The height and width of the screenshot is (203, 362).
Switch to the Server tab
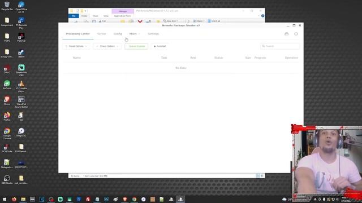coord(101,34)
